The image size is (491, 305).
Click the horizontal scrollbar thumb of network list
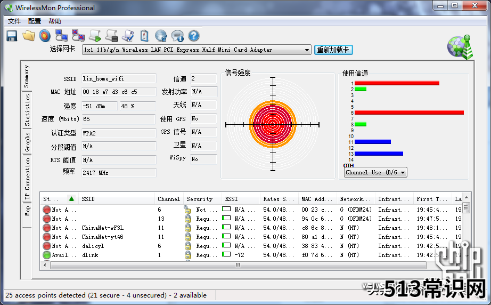238,265
